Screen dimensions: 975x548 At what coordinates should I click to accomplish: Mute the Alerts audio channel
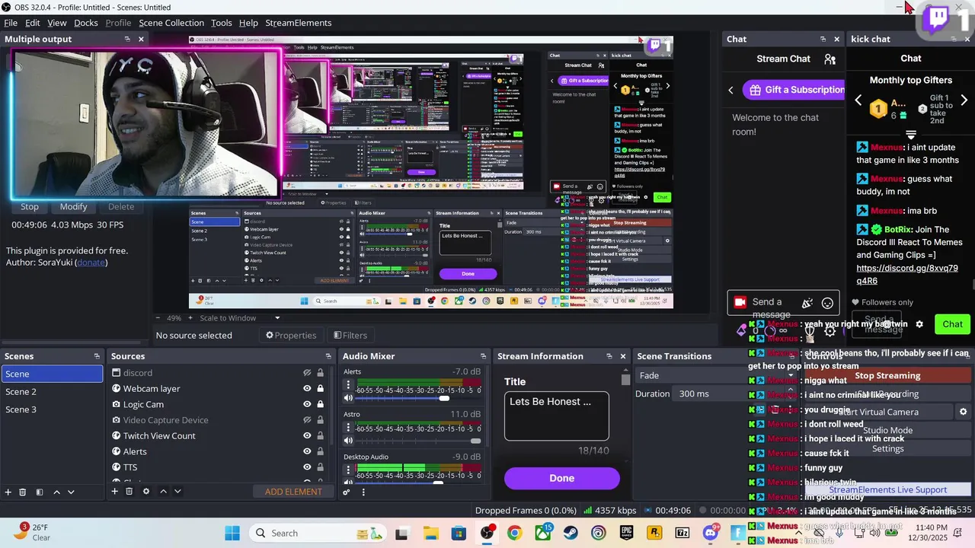click(x=348, y=398)
